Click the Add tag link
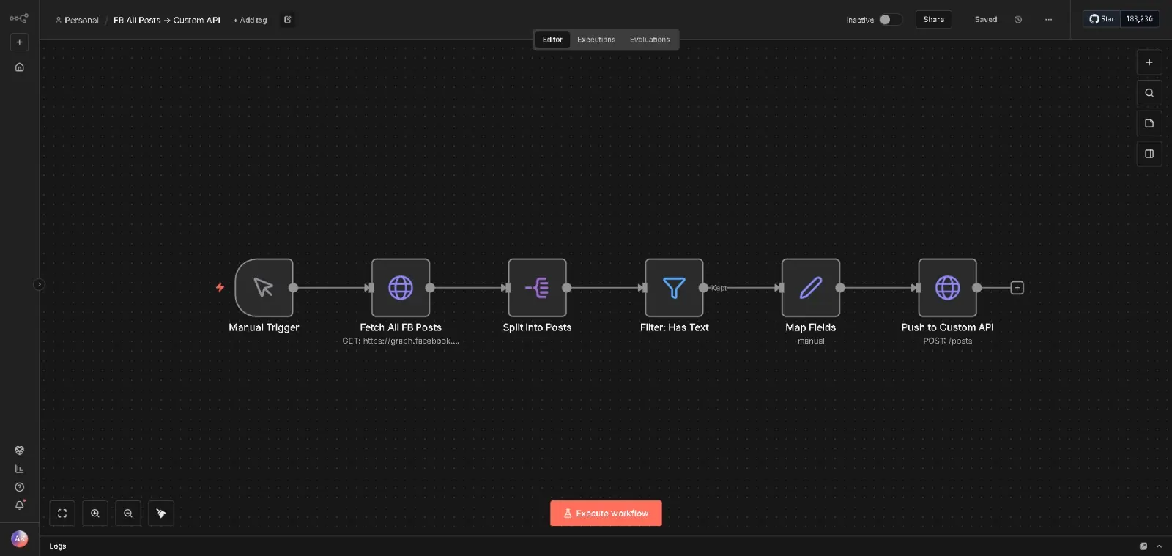The width and height of the screenshot is (1172, 556). tap(251, 21)
